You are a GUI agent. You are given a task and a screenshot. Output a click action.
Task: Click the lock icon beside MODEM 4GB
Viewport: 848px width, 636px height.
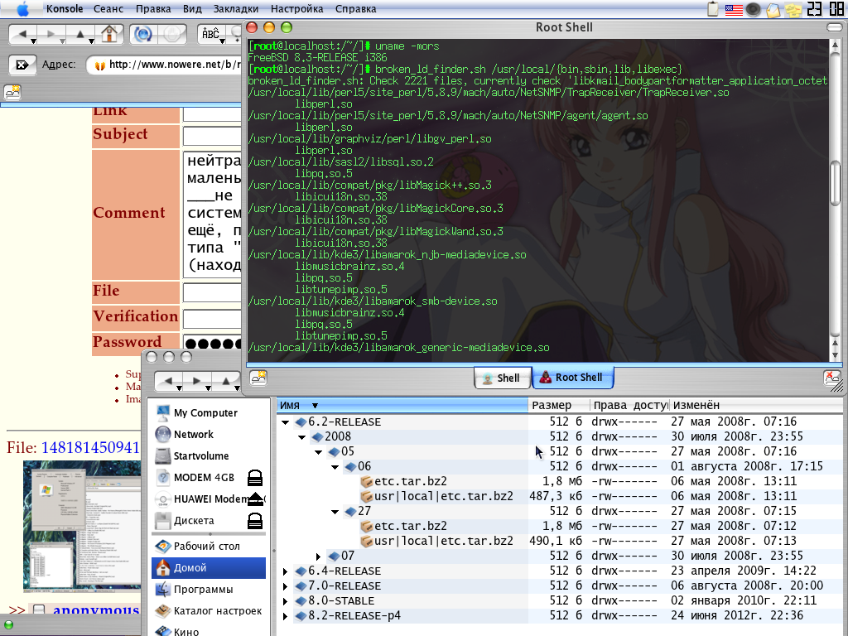click(255, 478)
